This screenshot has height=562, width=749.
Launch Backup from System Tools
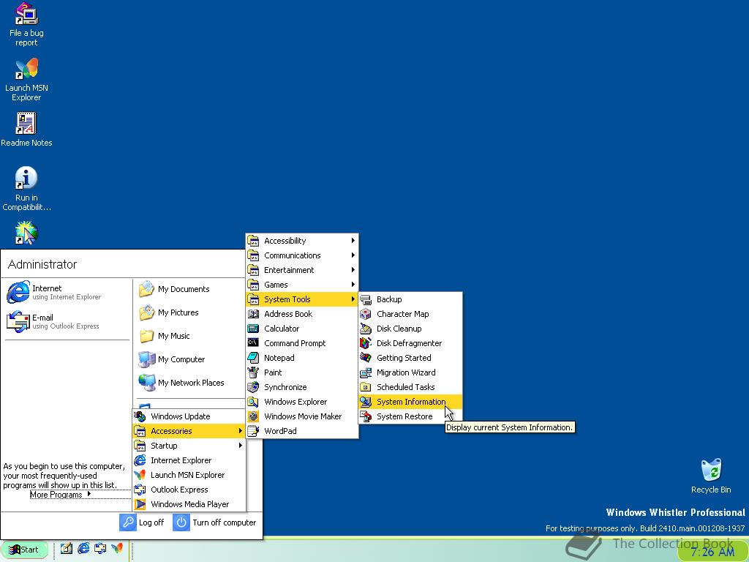(410, 299)
